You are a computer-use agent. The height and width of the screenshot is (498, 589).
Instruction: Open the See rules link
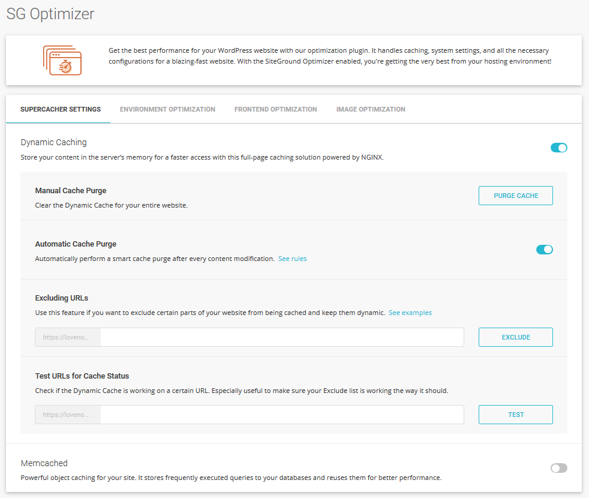pyautogui.click(x=292, y=259)
